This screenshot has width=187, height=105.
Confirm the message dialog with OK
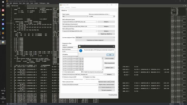[x=110, y=55]
